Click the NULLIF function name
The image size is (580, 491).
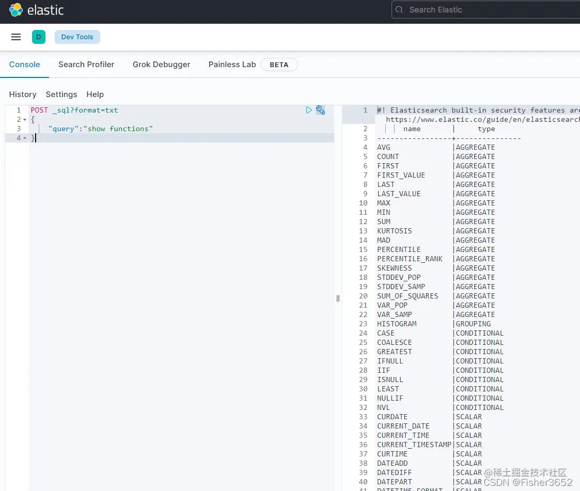pos(390,398)
